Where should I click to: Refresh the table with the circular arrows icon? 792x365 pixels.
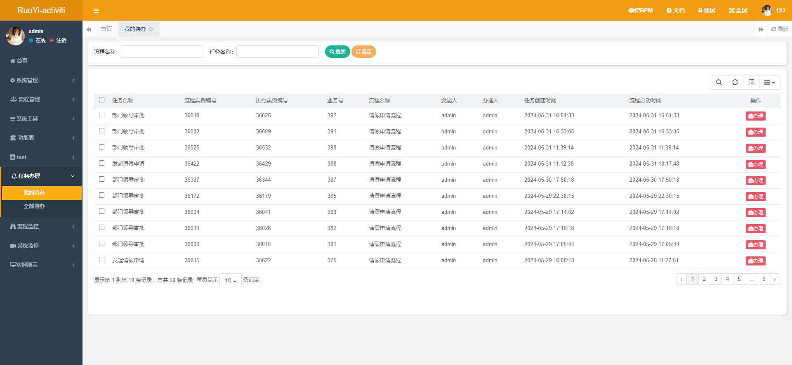(x=735, y=83)
